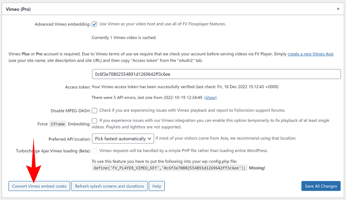
Task: Click the 'Disable MPEG-DASH:' label
Action: [71, 111]
